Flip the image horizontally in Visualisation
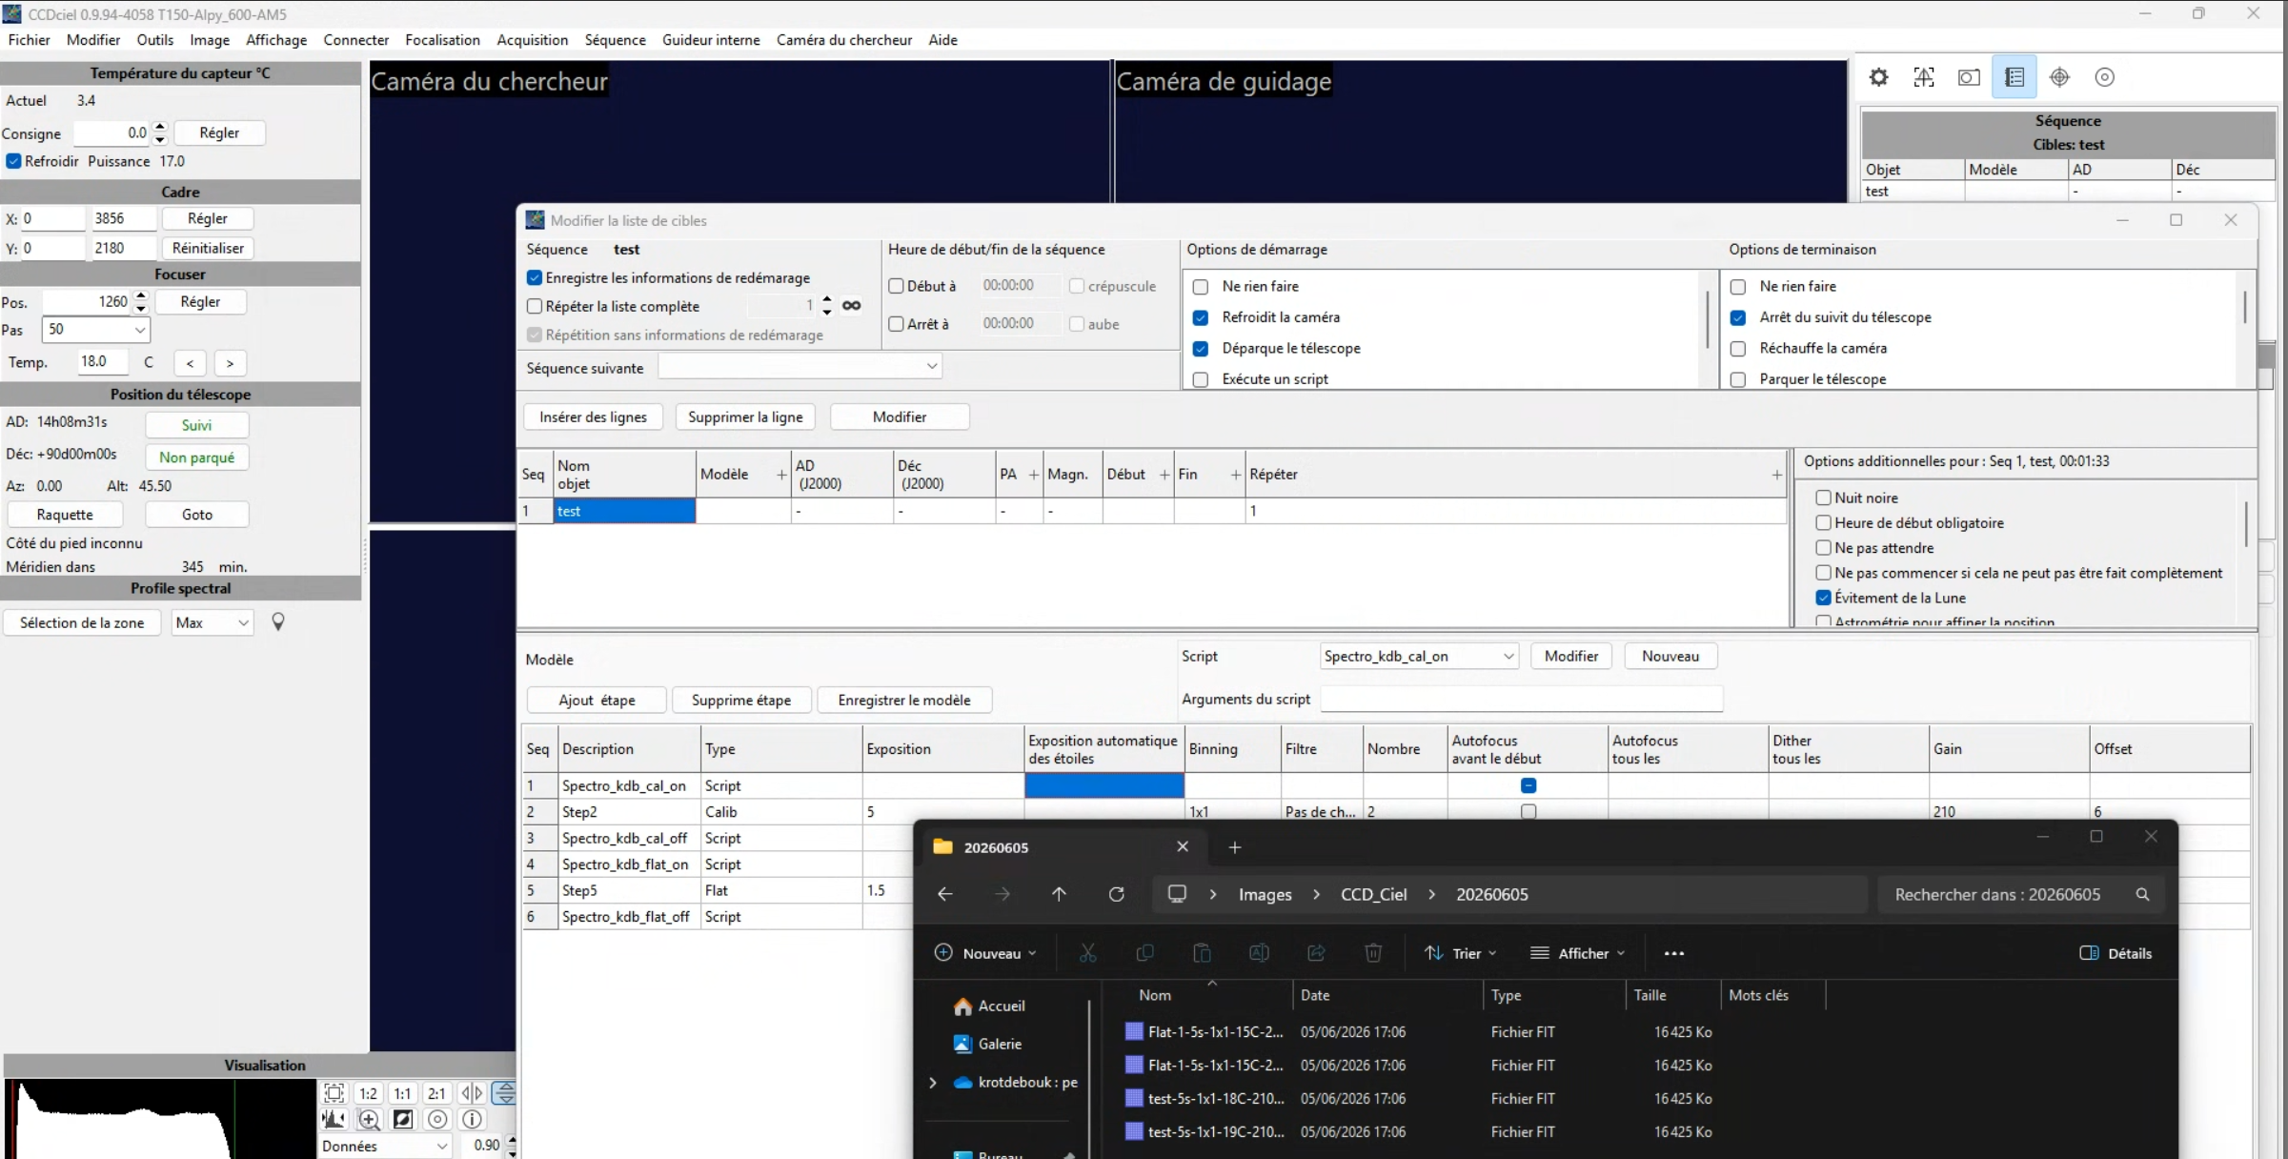2288x1159 pixels. [472, 1093]
